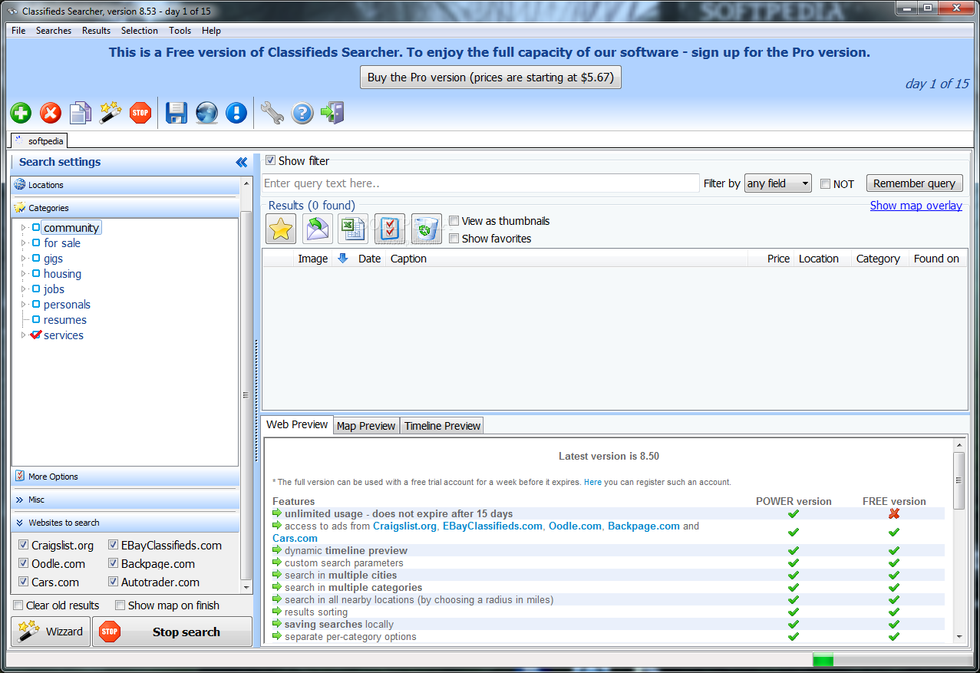
Task: Toggle the Show filter checkbox
Action: (270, 160)
